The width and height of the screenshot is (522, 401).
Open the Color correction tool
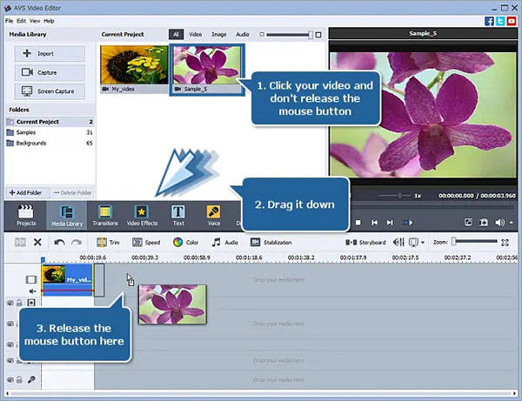click(185, 243)
